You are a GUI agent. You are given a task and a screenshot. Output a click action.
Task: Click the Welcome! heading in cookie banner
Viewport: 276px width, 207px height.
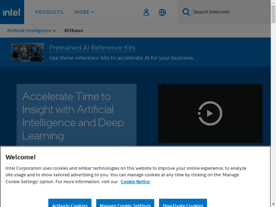21,157
